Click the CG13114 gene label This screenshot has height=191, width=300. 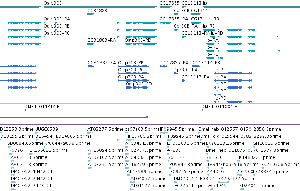201,11
